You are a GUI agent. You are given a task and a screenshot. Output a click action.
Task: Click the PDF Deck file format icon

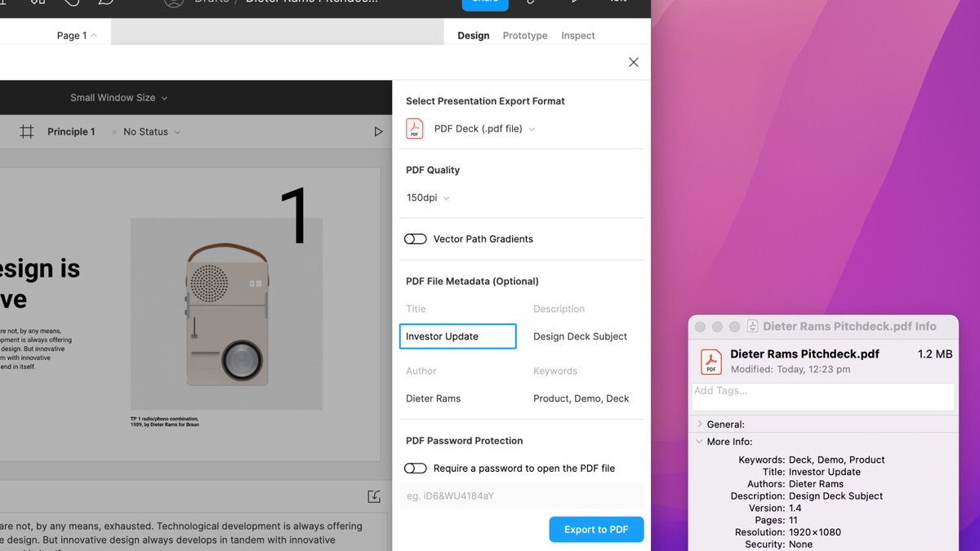click(x=415, y=129)
